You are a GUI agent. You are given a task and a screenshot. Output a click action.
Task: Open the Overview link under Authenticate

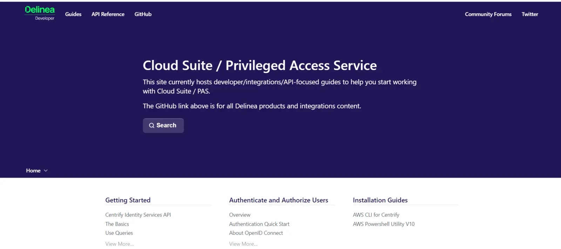[x=240, y=215]
